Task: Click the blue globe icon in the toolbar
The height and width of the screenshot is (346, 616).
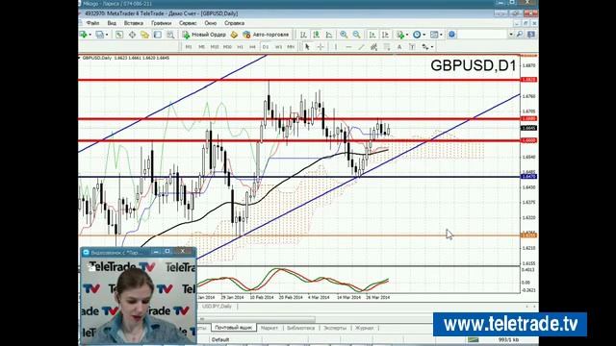Action: 451,35
